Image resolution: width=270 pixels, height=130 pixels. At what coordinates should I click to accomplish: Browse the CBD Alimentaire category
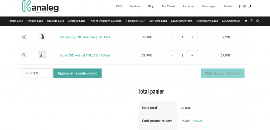coord(182,21)
